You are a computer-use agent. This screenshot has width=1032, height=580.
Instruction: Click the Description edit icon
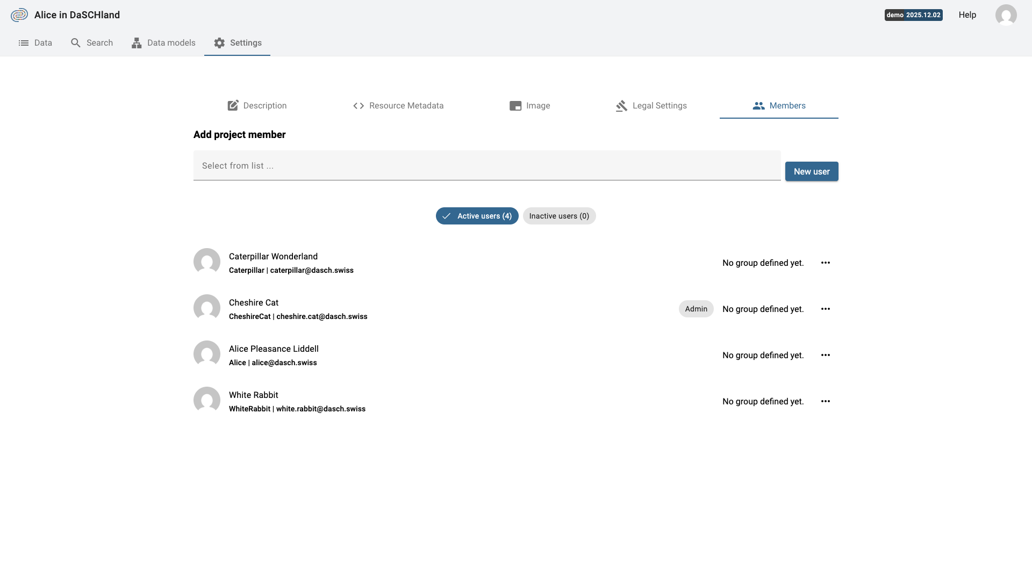coord(233,105)
